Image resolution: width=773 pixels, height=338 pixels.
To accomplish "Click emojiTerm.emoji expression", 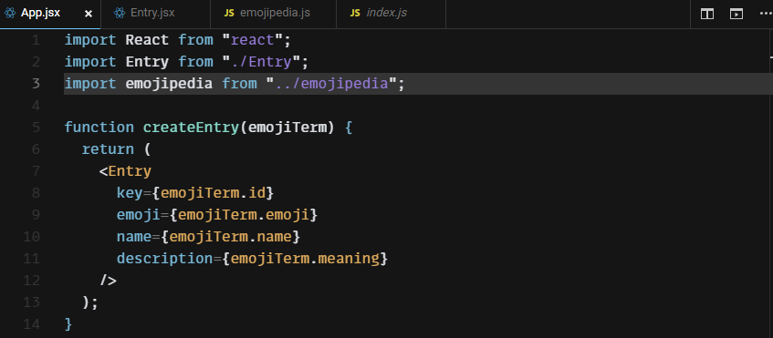I will coord(243,215).
